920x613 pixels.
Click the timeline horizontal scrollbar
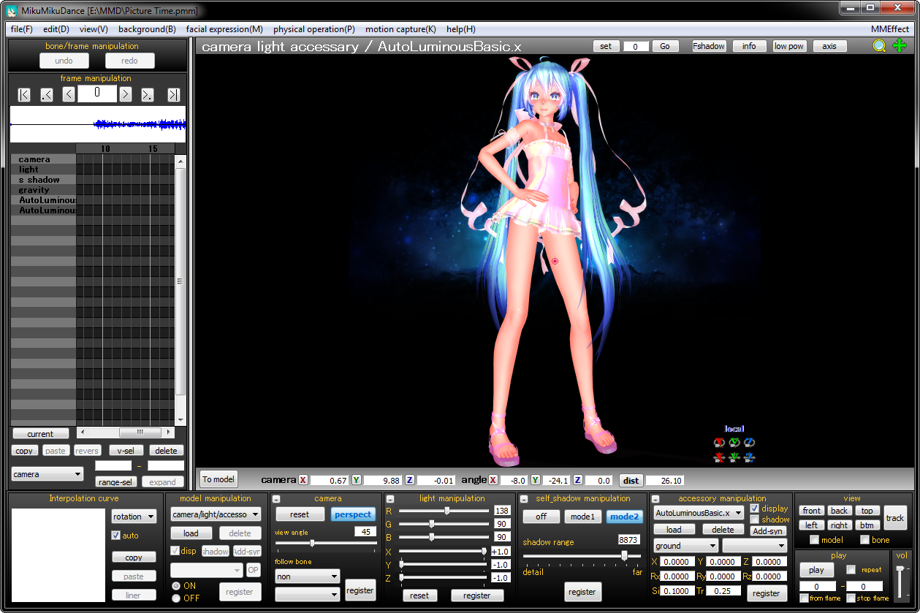tap(126, 433)
